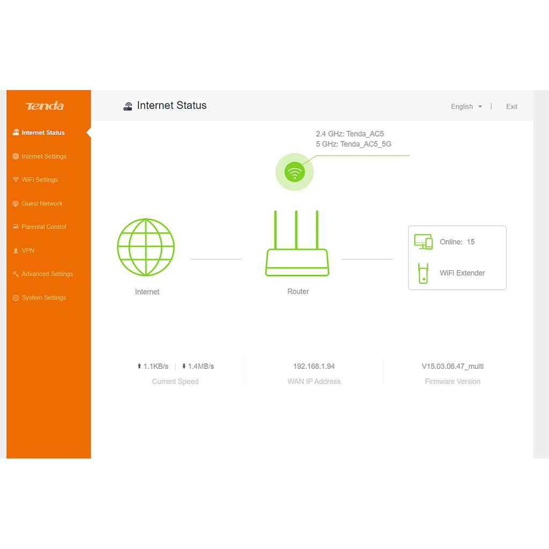549x549 pixels.
Task: Click the Router label under the device
Action: click(298, 291)
